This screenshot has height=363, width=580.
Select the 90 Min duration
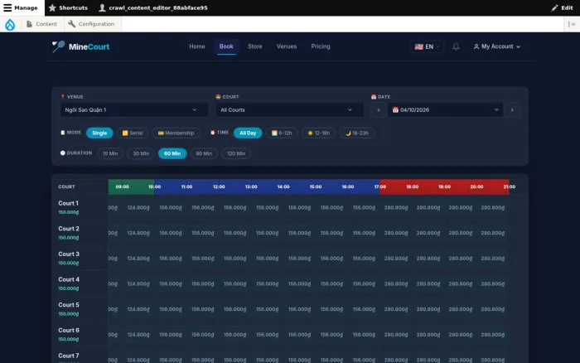click(204, 153)
